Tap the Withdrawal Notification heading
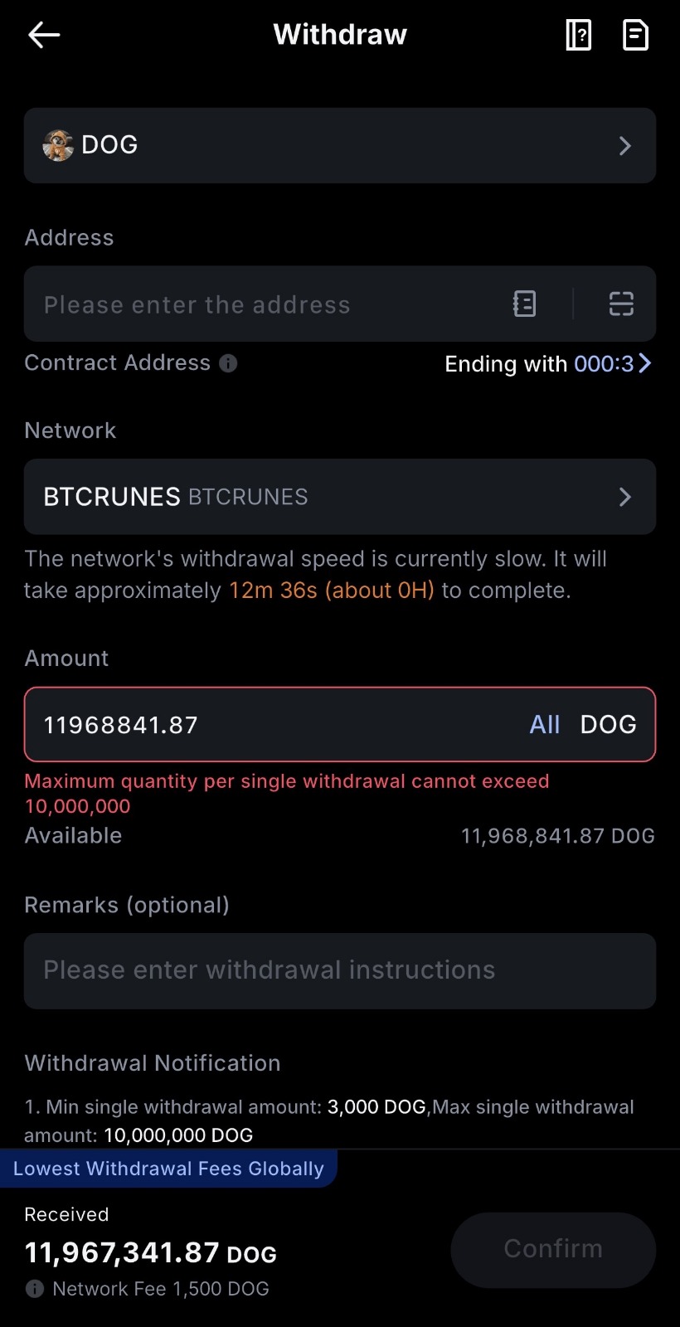 (153, 1063)
